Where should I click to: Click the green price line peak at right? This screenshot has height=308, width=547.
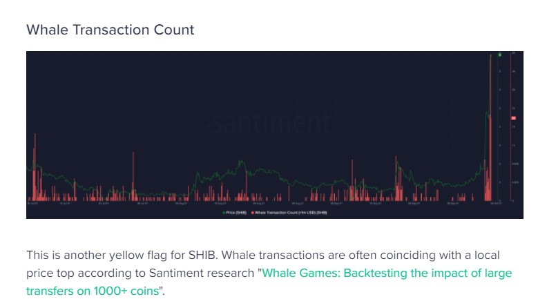point(487,114)
